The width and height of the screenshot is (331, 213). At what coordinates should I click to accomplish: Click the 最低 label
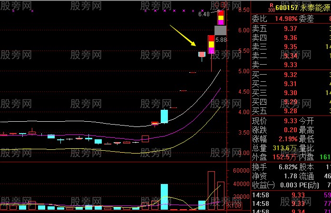[x=306, y=139]
